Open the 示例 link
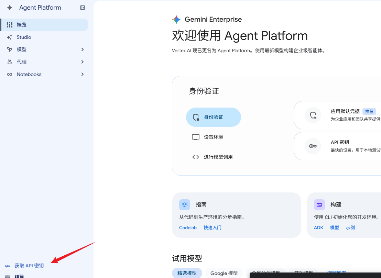Image resolution: width=381 pixels, height=278 pixels. click(350, 228)
